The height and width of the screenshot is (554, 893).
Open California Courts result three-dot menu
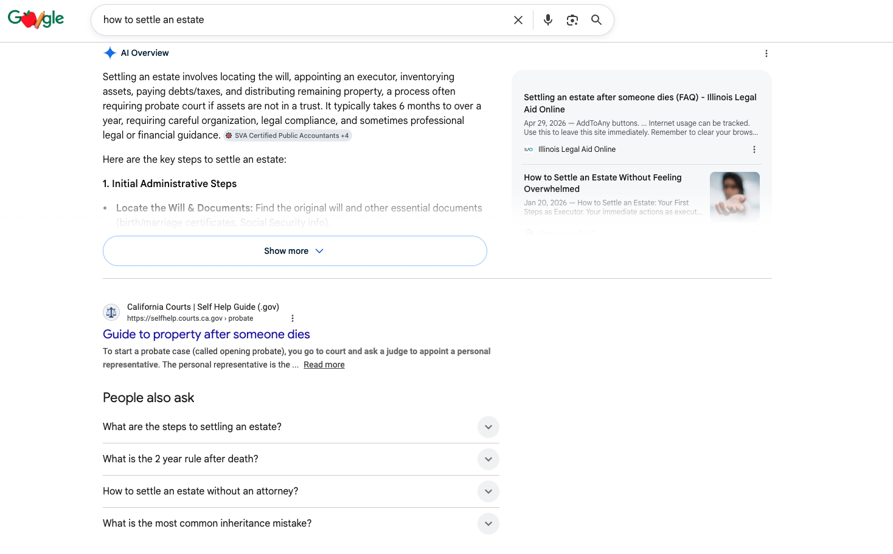click(x=293, y=318)
